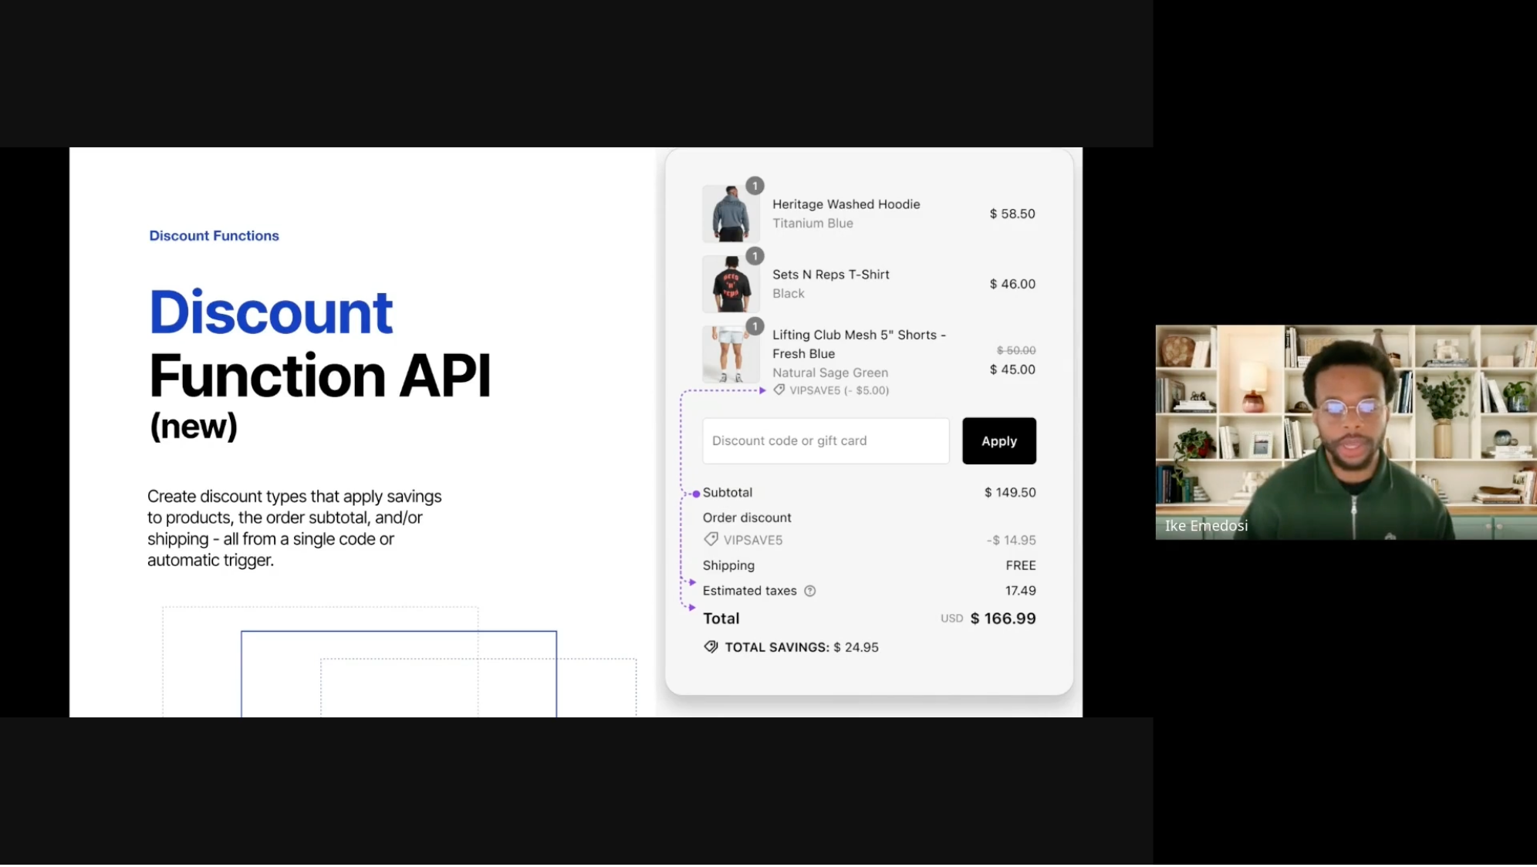Click the Heritage Washed Hoodie thumbnail
Screen dimensions: 1537x867
click(729, 214)
